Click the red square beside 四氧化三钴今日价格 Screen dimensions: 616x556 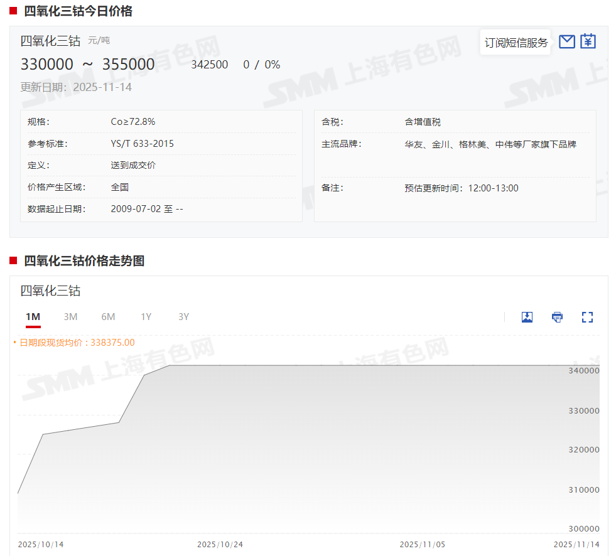click(13, 11)
